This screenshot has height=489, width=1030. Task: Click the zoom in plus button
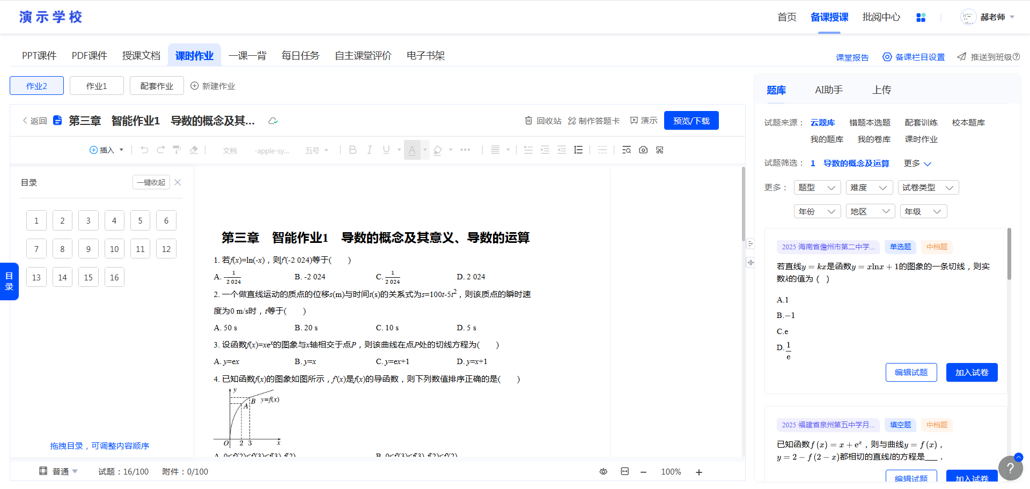[699, 472]
